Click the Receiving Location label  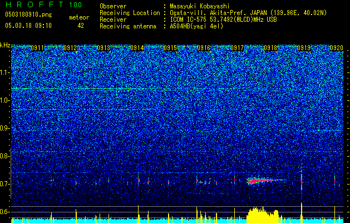pyautogui.click(x=130, y=13)
